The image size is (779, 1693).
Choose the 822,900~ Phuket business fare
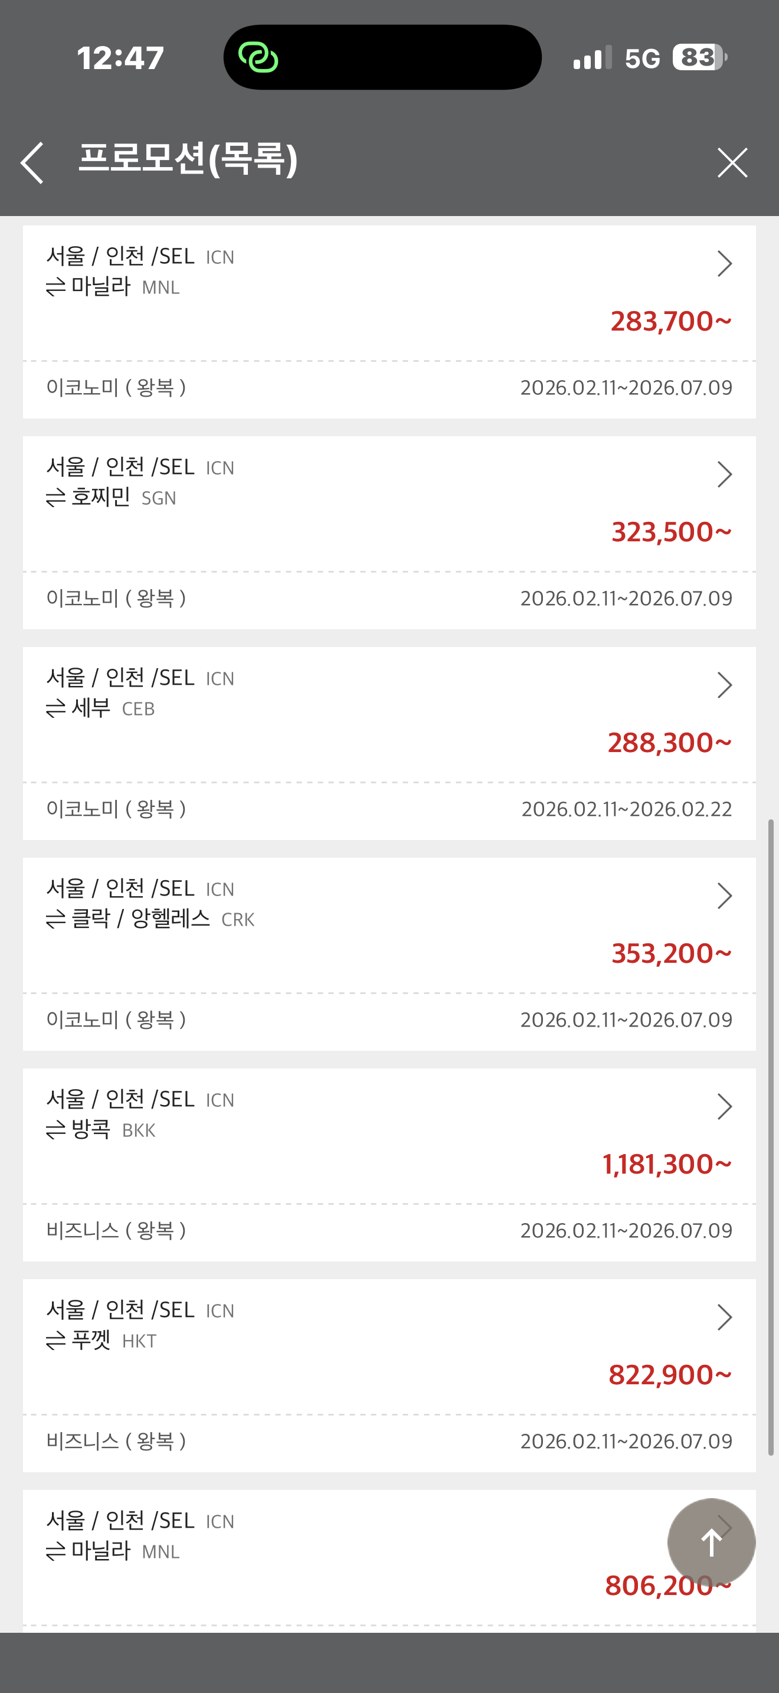point(669,1375)
